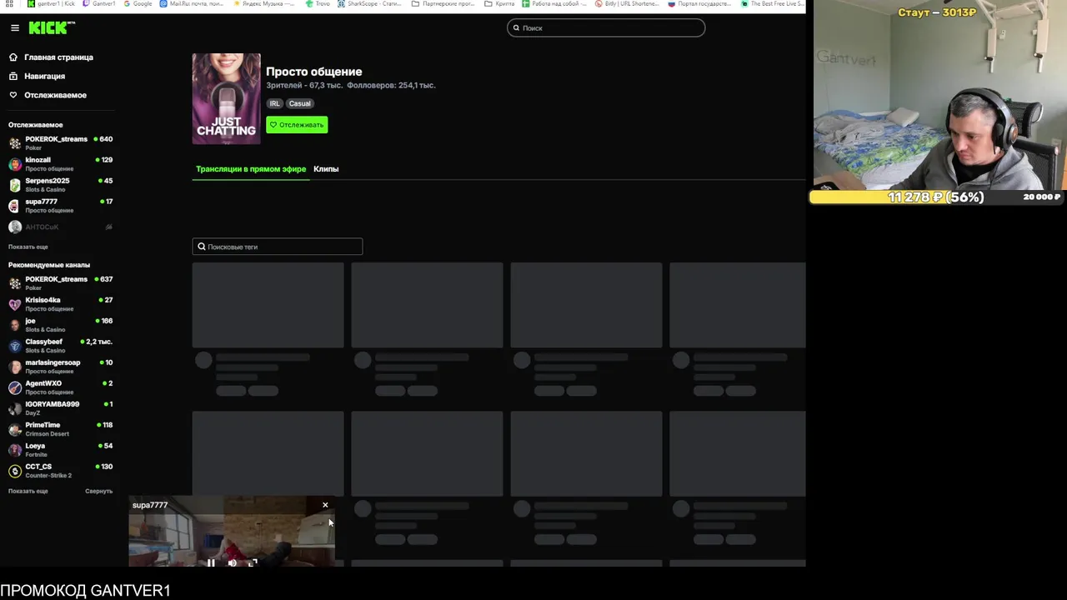Image resolution: width=1067 pixels, height=600 pixels.
Task: Open the Mail.Ru почта bookmark
Action: [192, 4]
